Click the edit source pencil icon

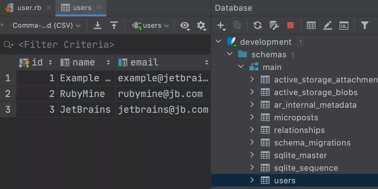pyautogui.click(x=328, y=26)
